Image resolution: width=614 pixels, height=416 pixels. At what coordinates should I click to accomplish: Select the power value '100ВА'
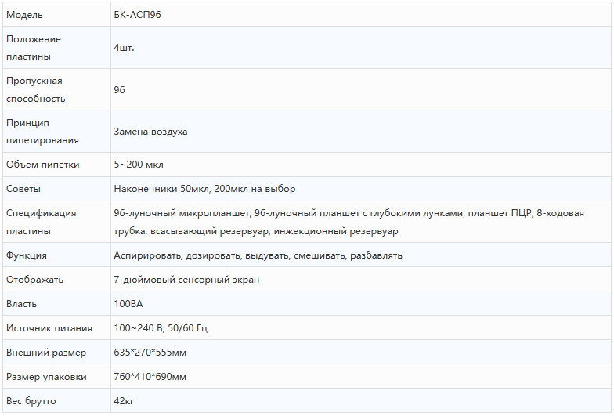click(x=128, y=304)
